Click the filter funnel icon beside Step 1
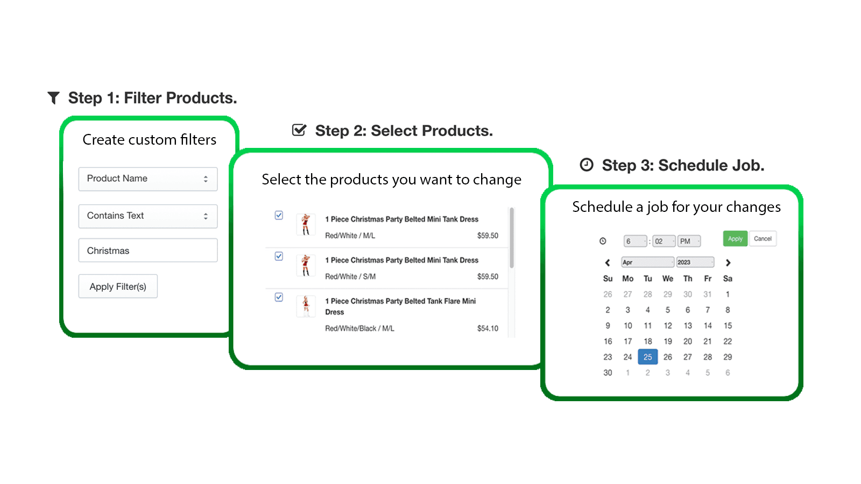861x484 pixels. (53, 97)
